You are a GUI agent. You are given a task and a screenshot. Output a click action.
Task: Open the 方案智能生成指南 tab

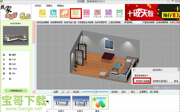85,22
